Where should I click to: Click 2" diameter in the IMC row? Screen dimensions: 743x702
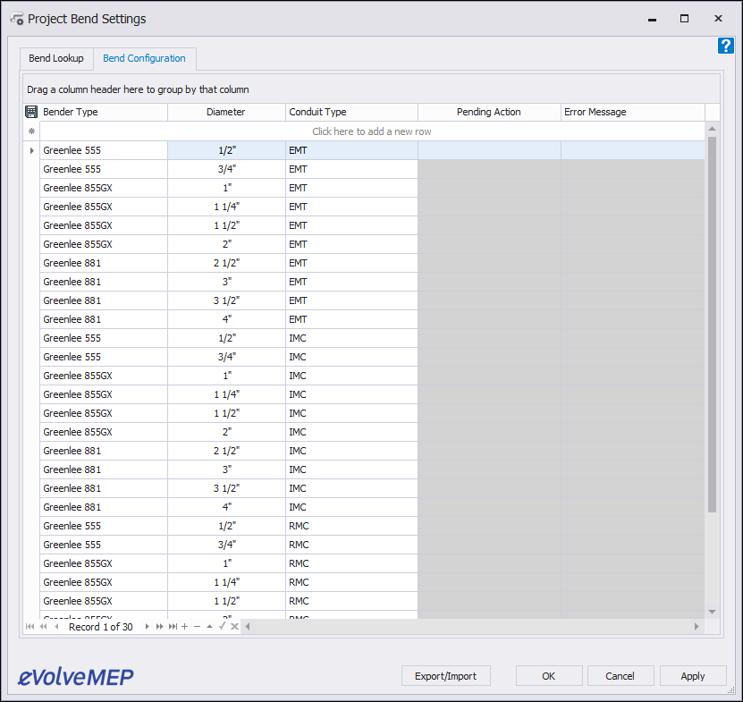click(x=226, y=432)
